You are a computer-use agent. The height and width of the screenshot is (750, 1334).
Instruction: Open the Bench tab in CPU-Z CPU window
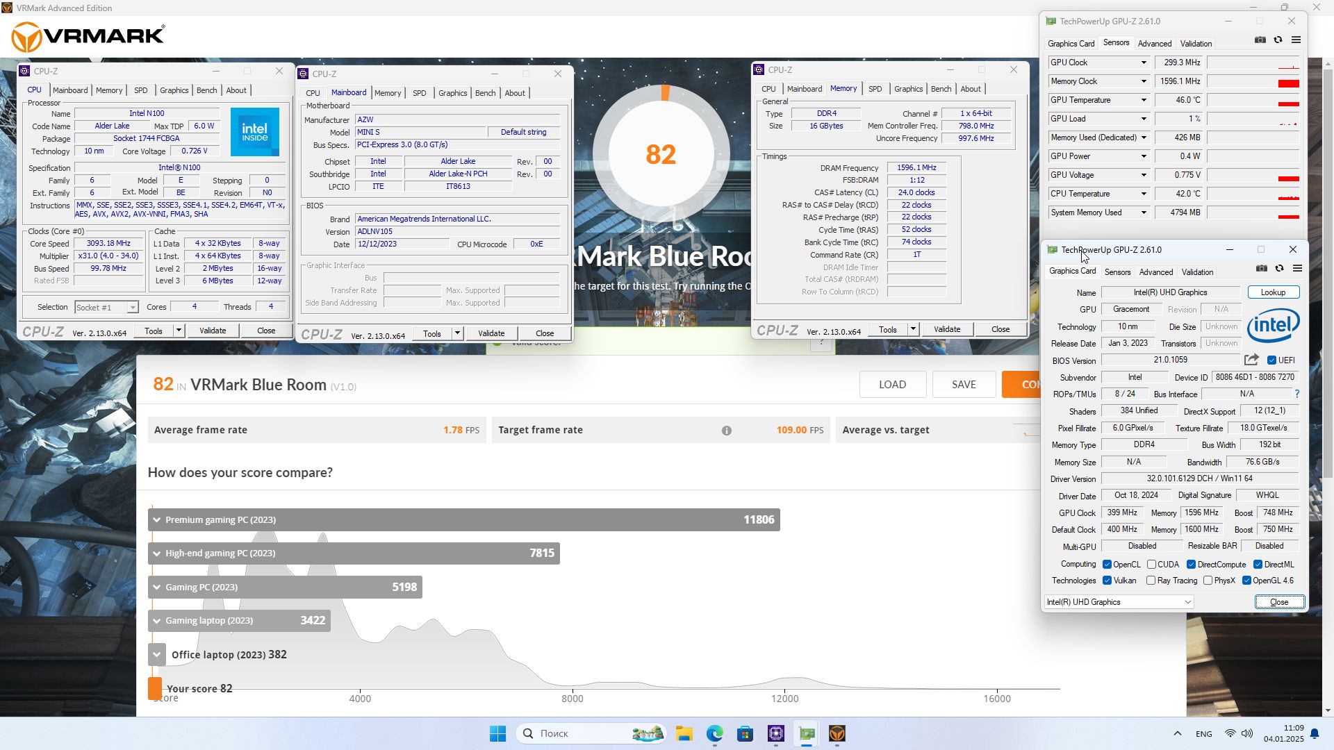(206, 90)
